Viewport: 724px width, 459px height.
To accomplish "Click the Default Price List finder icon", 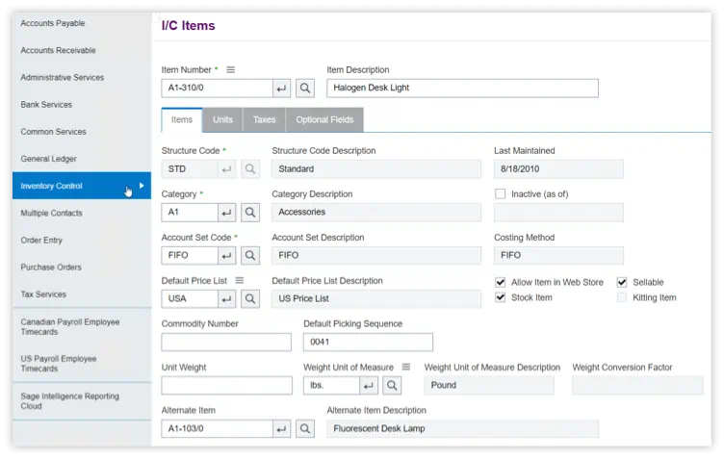I will pos(249,299).
